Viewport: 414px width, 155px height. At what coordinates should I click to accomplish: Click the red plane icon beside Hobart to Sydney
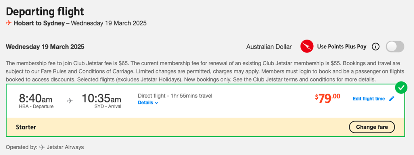pyautogui.click(x=9, y=23)
